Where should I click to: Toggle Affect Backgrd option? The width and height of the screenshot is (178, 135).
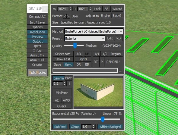(x=110, y=127)
